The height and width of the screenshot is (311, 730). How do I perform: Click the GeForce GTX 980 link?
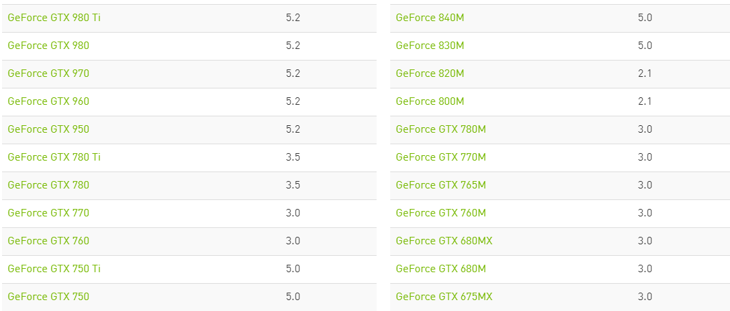click(48, 46)
